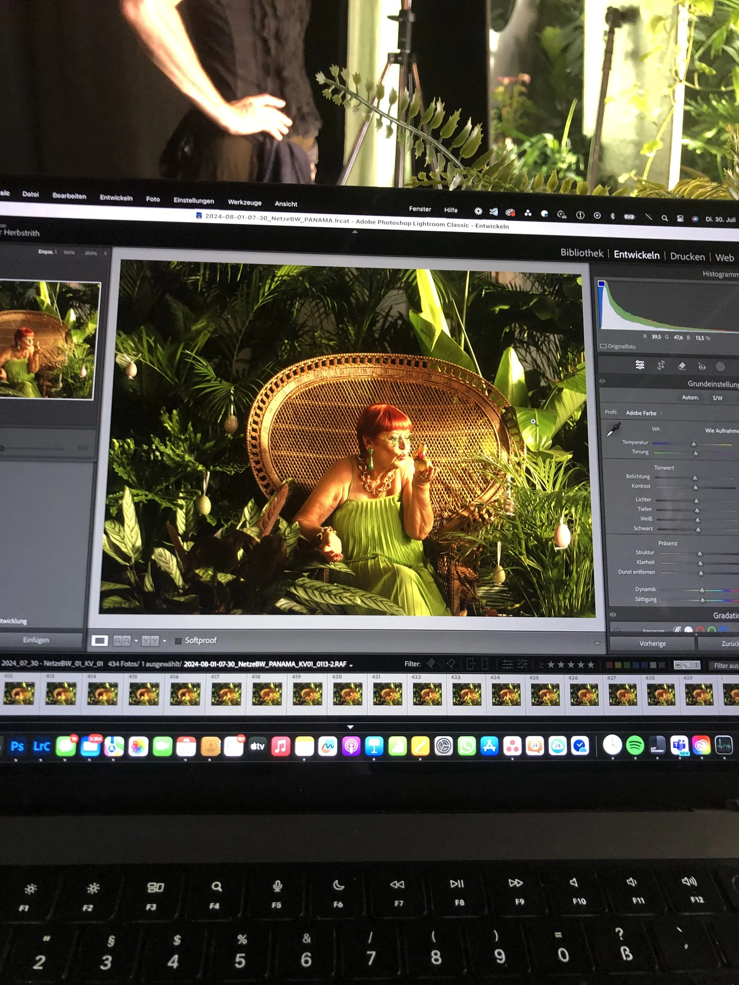Click the Autom. tone button
This screenshot has width=739, height=985.
(x=690, y=397)
